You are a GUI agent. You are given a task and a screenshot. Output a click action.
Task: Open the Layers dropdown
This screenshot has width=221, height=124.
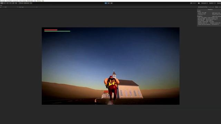212,3
